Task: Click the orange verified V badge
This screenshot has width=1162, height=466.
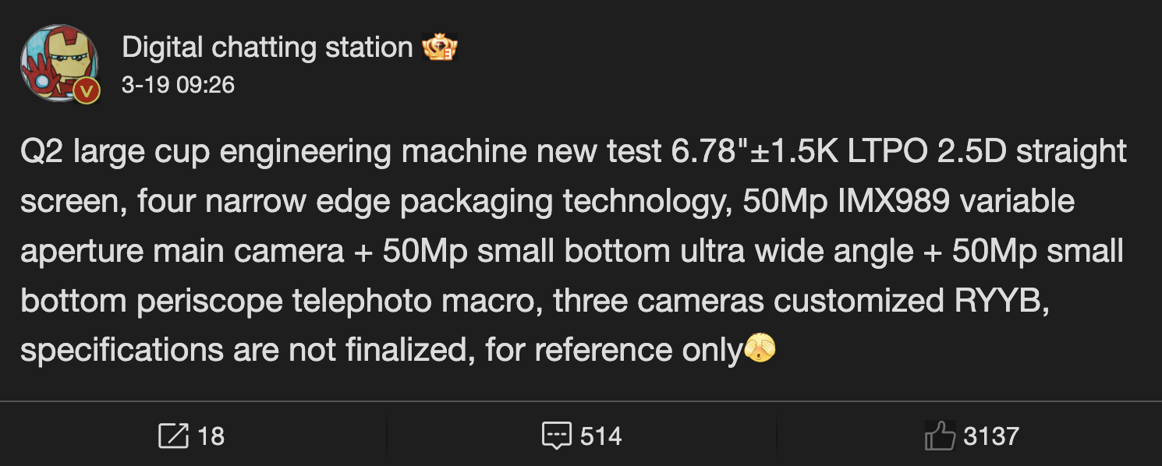Action: (87, 92)
